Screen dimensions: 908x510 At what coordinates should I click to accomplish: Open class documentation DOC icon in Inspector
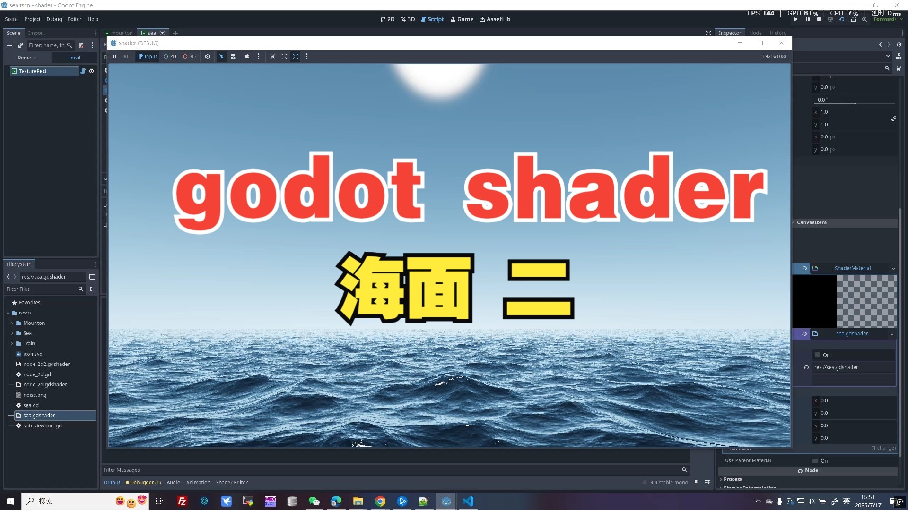tap(899, 56)
